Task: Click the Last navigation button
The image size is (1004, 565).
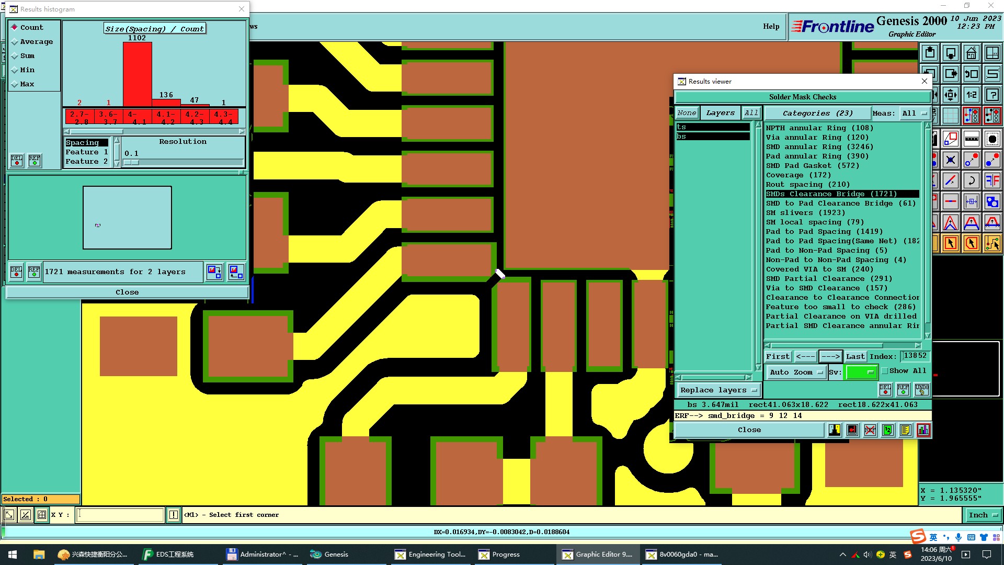Action: 855,356
